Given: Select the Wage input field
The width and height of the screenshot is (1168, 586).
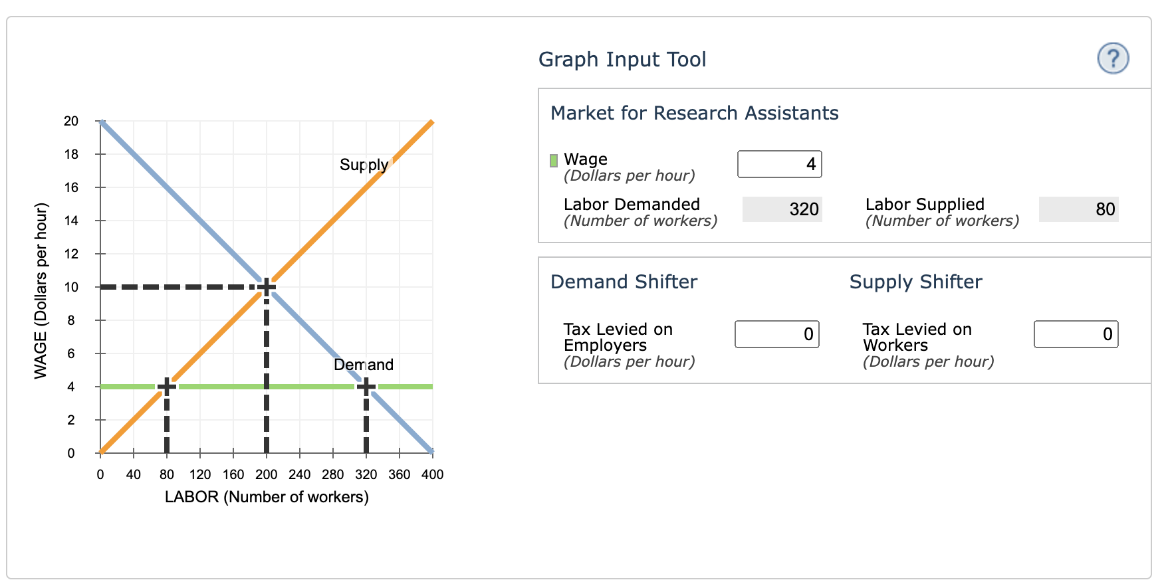Looking at the screenshot, I should pyautogui.click(x=779, y=163).
